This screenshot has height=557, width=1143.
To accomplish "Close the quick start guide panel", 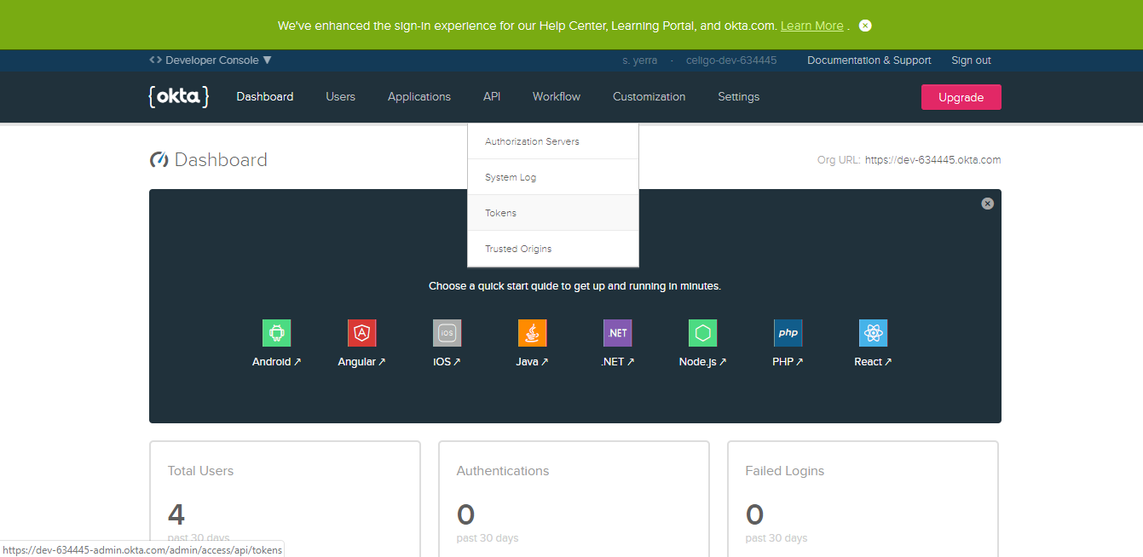I will (x=987, y=204).
